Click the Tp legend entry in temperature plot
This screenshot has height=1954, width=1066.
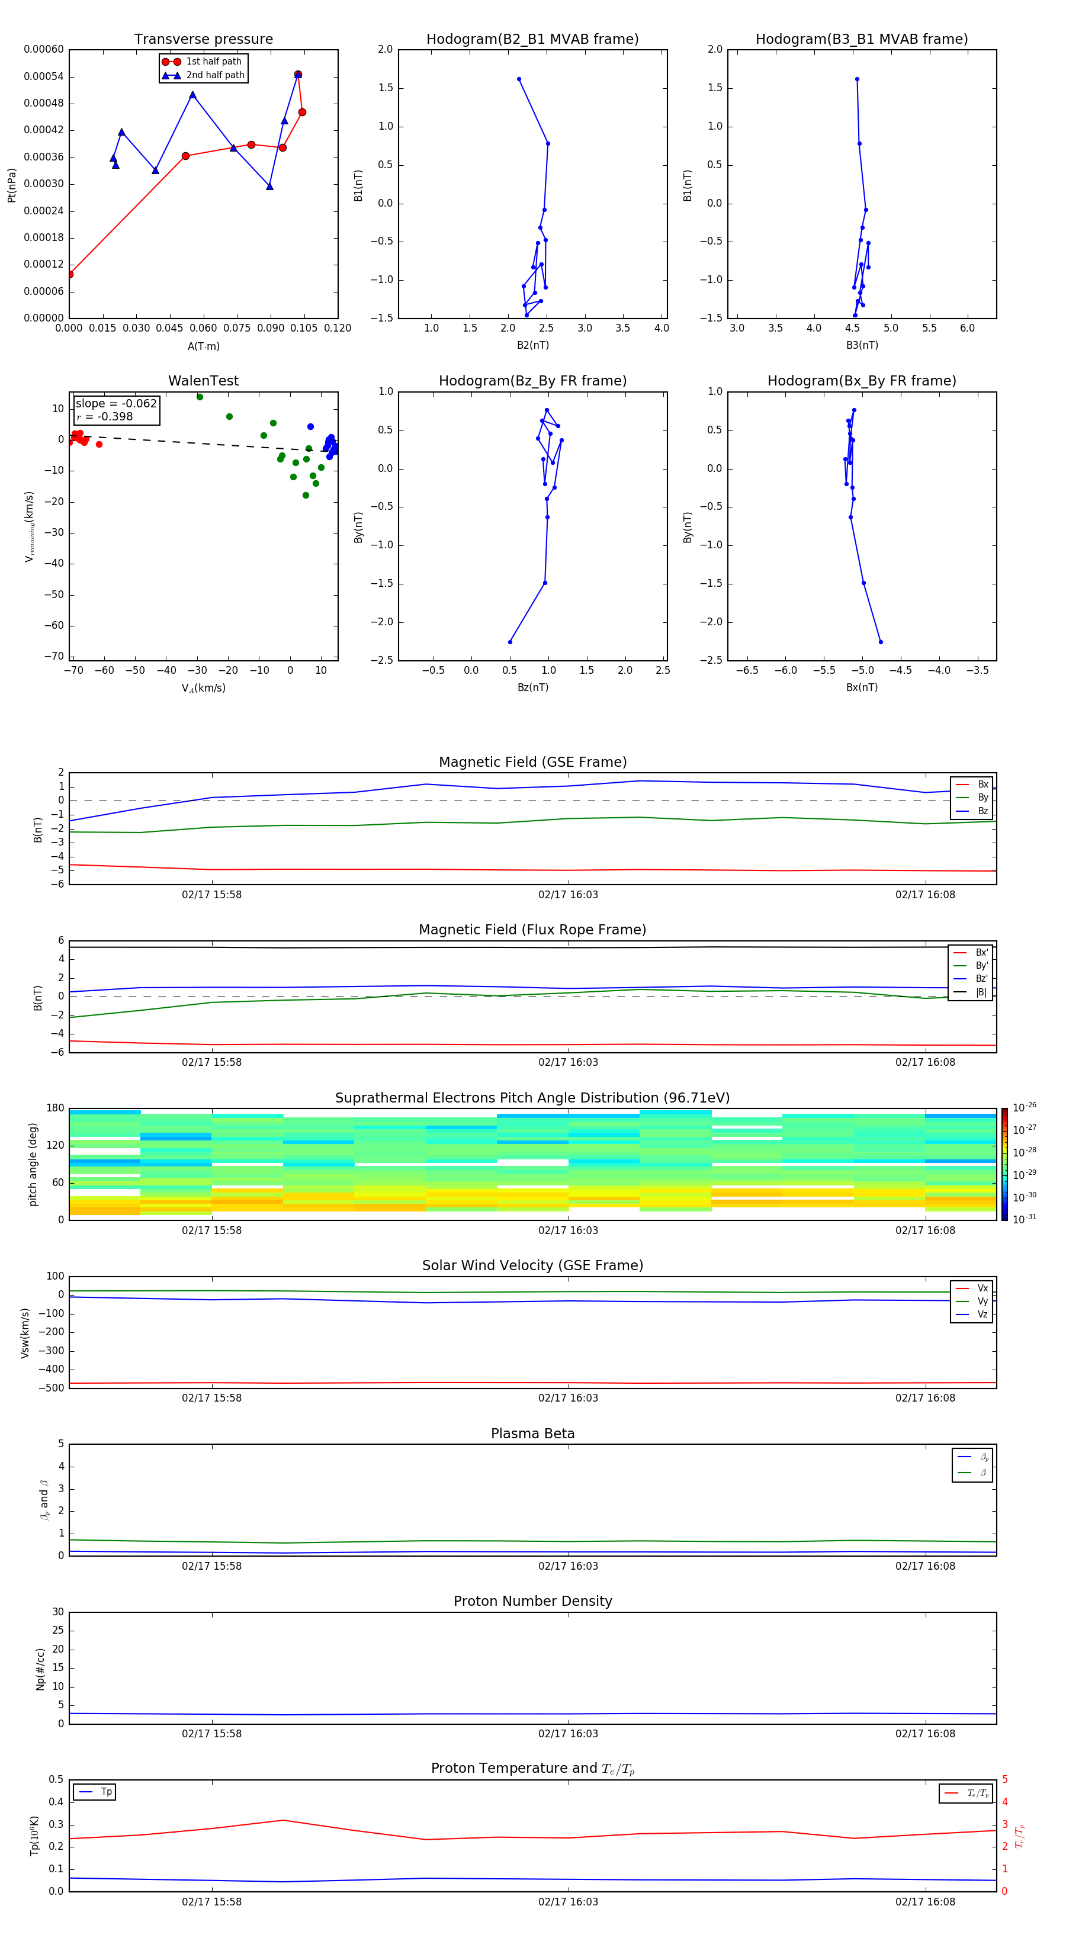coord(95,1792)
